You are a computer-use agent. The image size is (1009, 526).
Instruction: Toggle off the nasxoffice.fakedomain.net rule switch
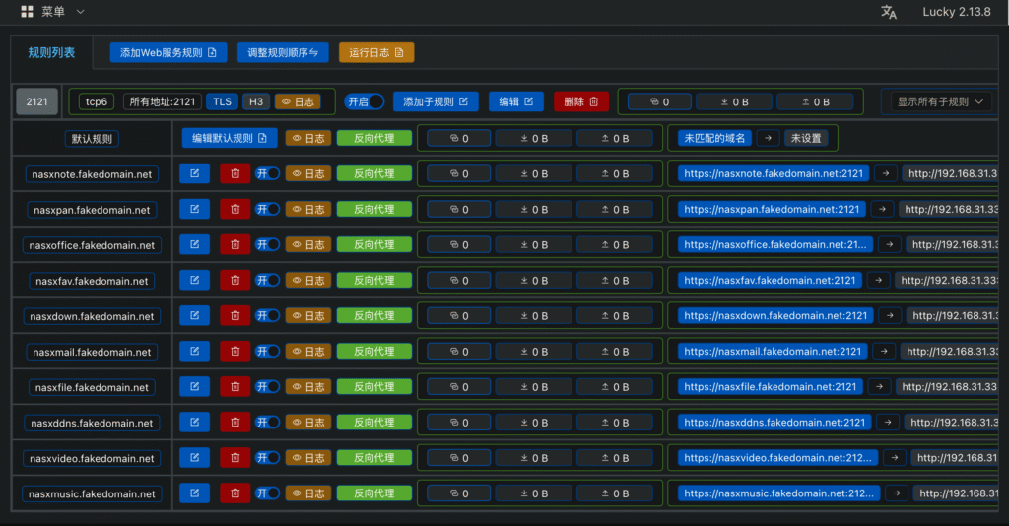coord(268,245)
